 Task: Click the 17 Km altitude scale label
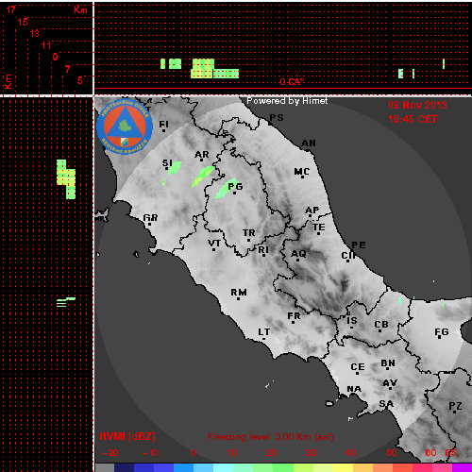(11, 9)
